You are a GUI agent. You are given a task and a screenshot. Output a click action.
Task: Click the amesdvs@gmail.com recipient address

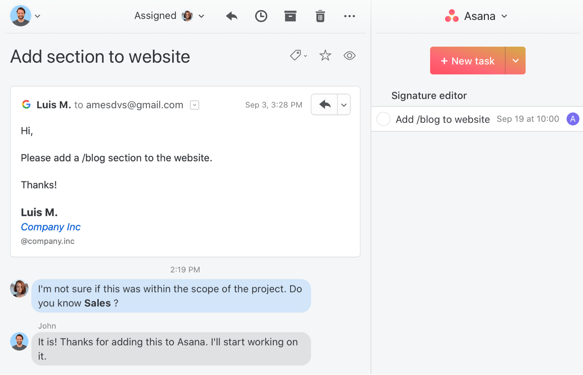pos(134,105)
